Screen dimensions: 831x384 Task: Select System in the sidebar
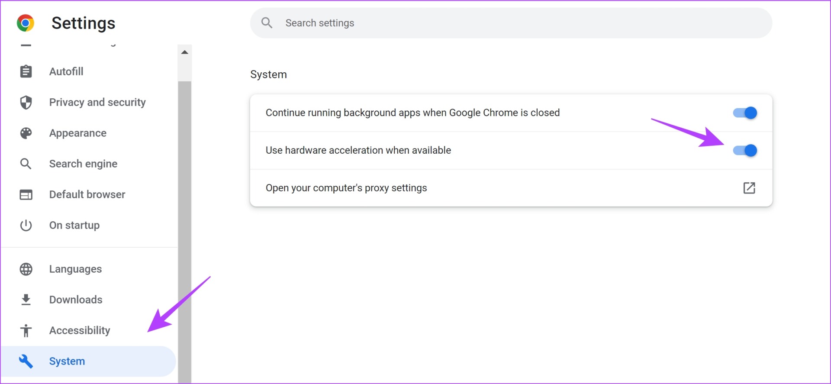pyautogui.click(x=67, y=361)
